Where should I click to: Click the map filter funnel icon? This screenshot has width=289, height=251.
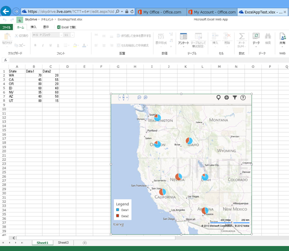[x=235, y=97]
